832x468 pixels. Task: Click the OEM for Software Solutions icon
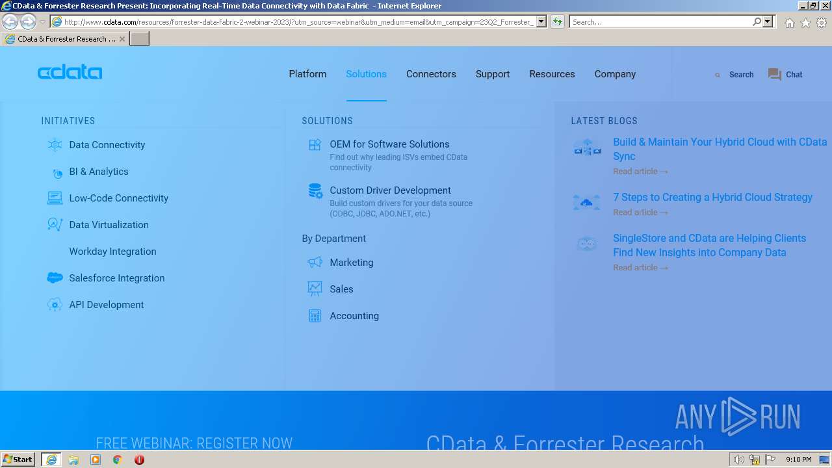[x=315, y=145]
